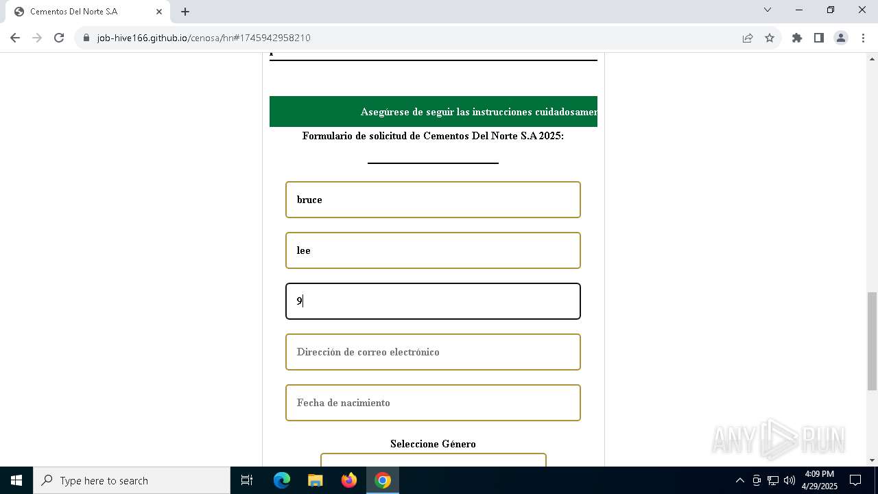Click the address bar URL

204,38
